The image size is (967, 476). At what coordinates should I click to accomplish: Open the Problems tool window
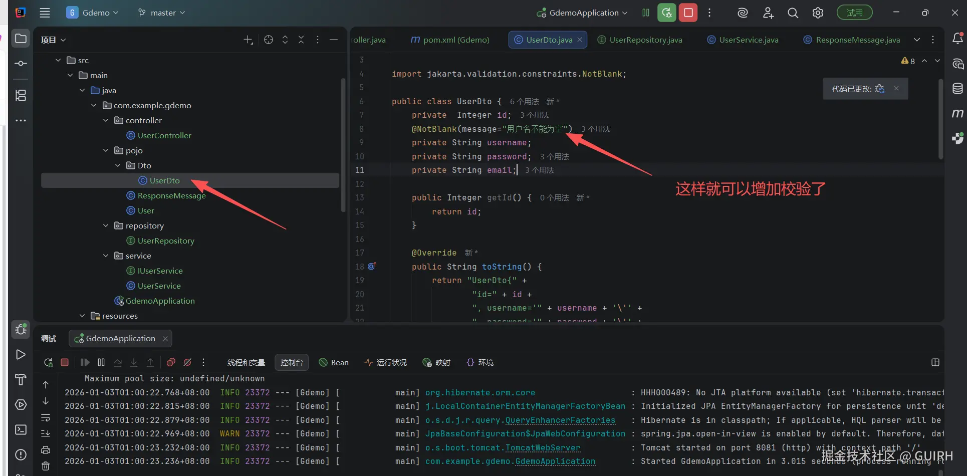click(21, 455)
